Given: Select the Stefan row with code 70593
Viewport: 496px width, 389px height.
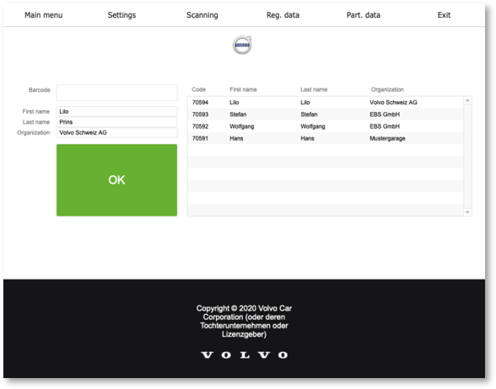Looking at the screenshot, I should point(326,115).
